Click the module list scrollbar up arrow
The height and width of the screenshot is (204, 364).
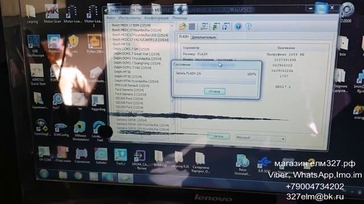(x=172, y=25)
